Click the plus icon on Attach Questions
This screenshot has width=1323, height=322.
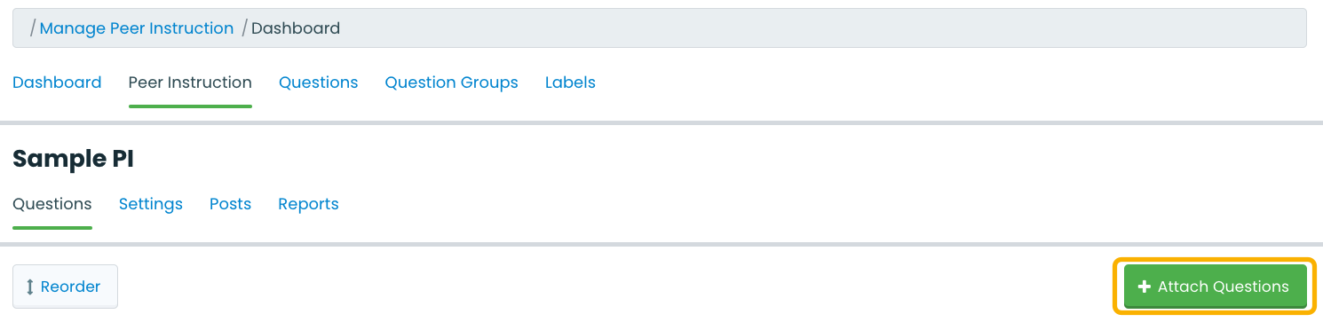pyautogui.click(x=1145, y=287)
